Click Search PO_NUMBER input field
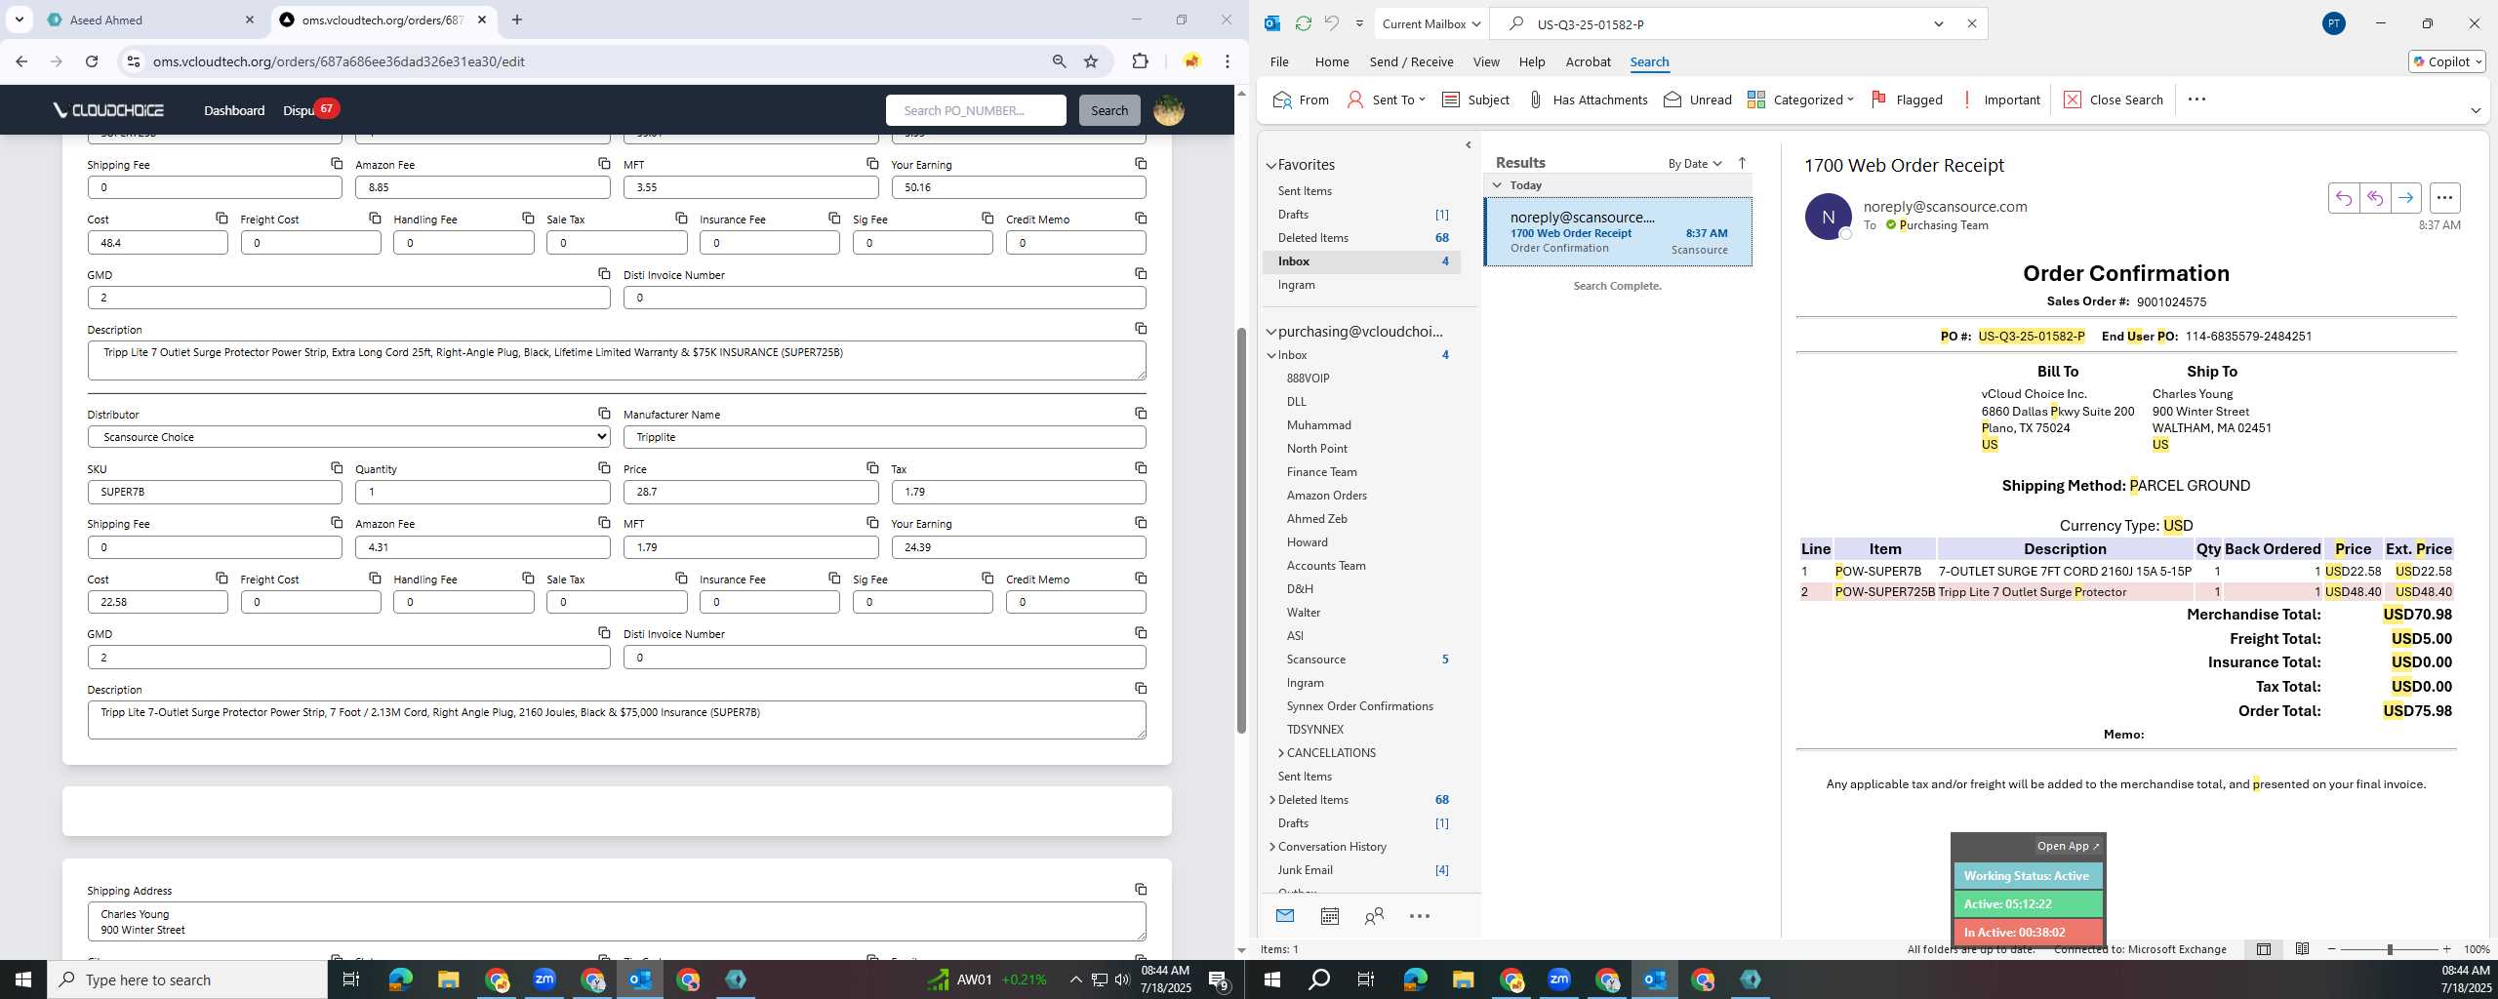2498x999 pixels. (976, 110)
